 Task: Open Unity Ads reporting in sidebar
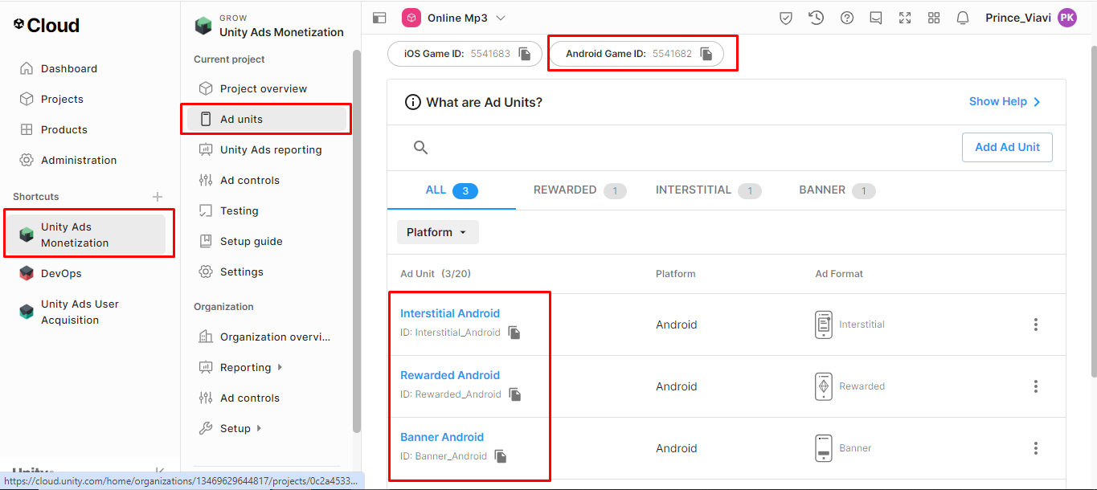[x=270, y=149]
